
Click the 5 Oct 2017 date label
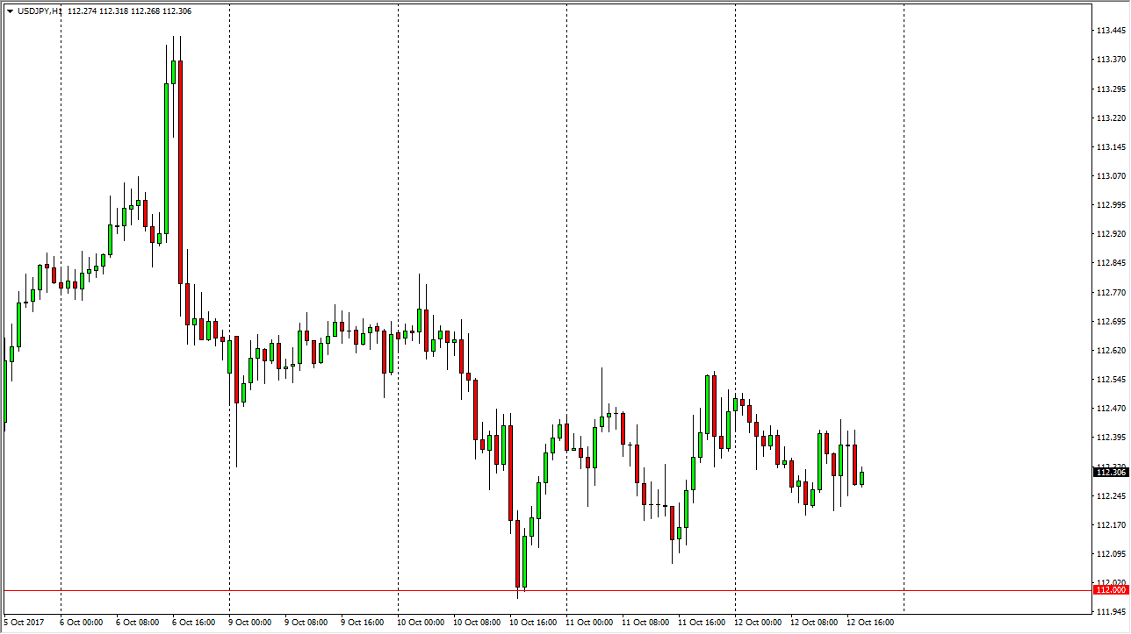pyautogui.click(x=26, y=623)
